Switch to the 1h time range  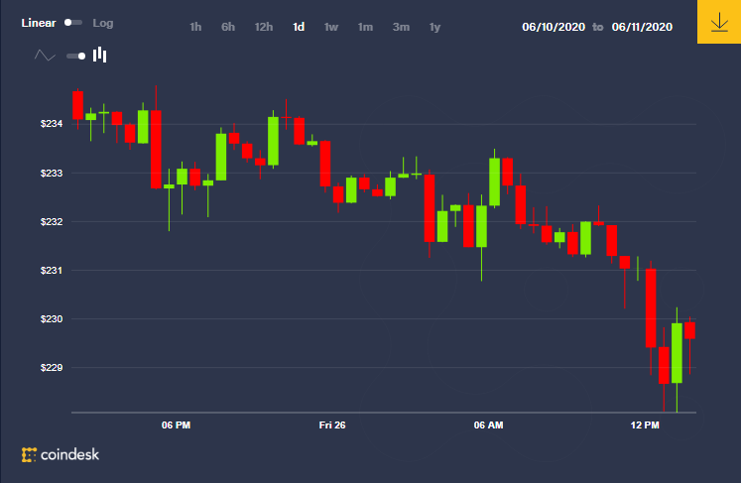coord(195,27)
